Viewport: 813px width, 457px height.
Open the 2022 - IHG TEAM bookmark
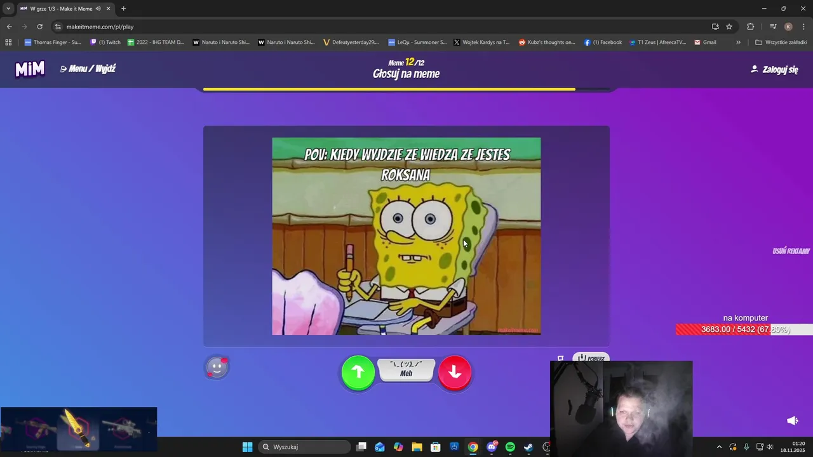(156, 43)
